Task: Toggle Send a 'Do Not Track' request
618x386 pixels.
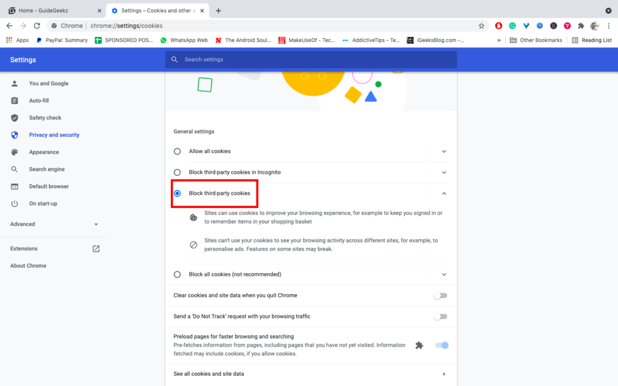Action: [x=440, y=317]
